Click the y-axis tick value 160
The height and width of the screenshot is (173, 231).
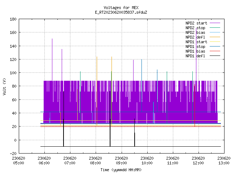click(13, 32)
